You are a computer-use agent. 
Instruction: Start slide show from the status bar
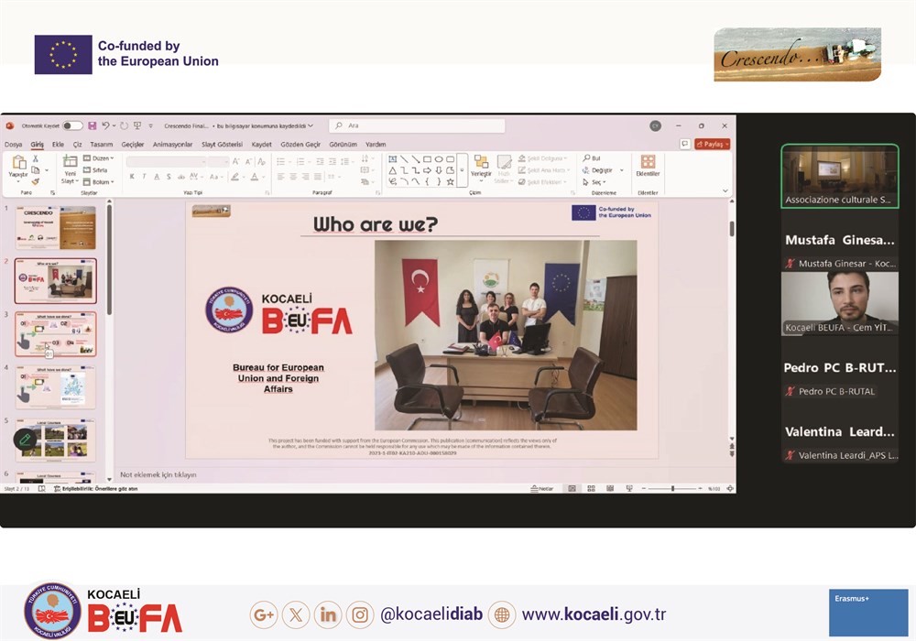629,489
